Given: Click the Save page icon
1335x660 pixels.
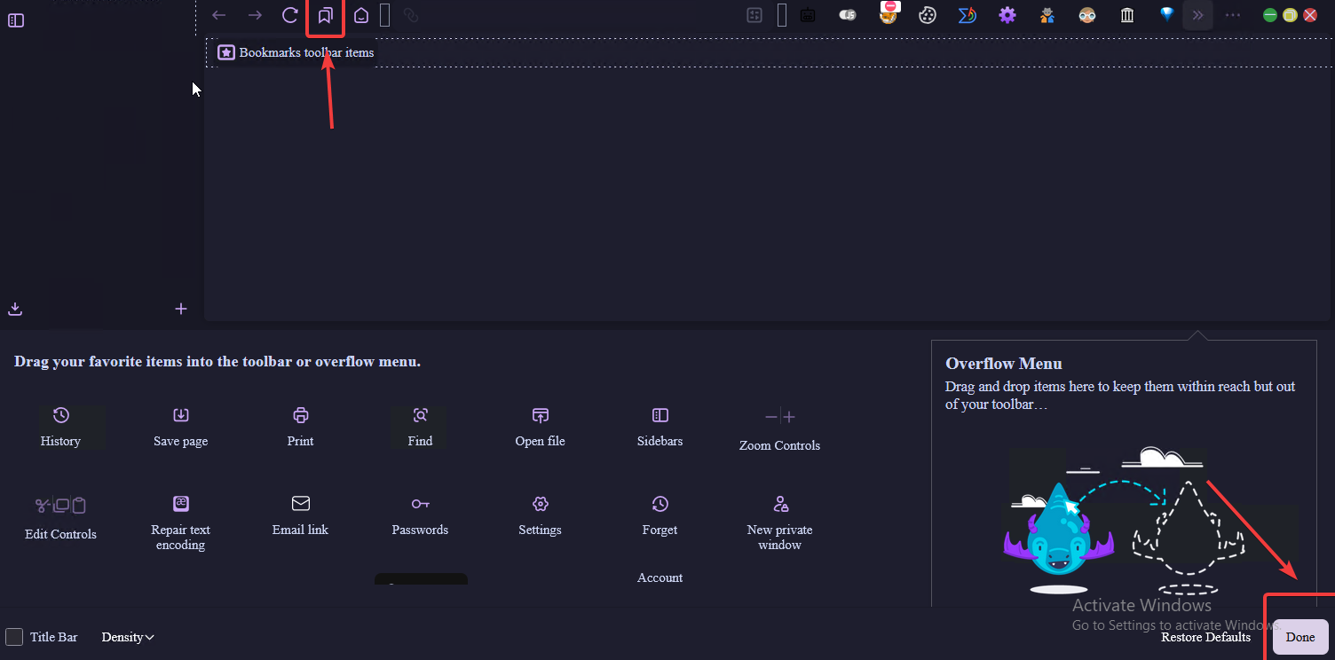Looking at the screenshot, I should pyautogui.click(x=180, y=415).
